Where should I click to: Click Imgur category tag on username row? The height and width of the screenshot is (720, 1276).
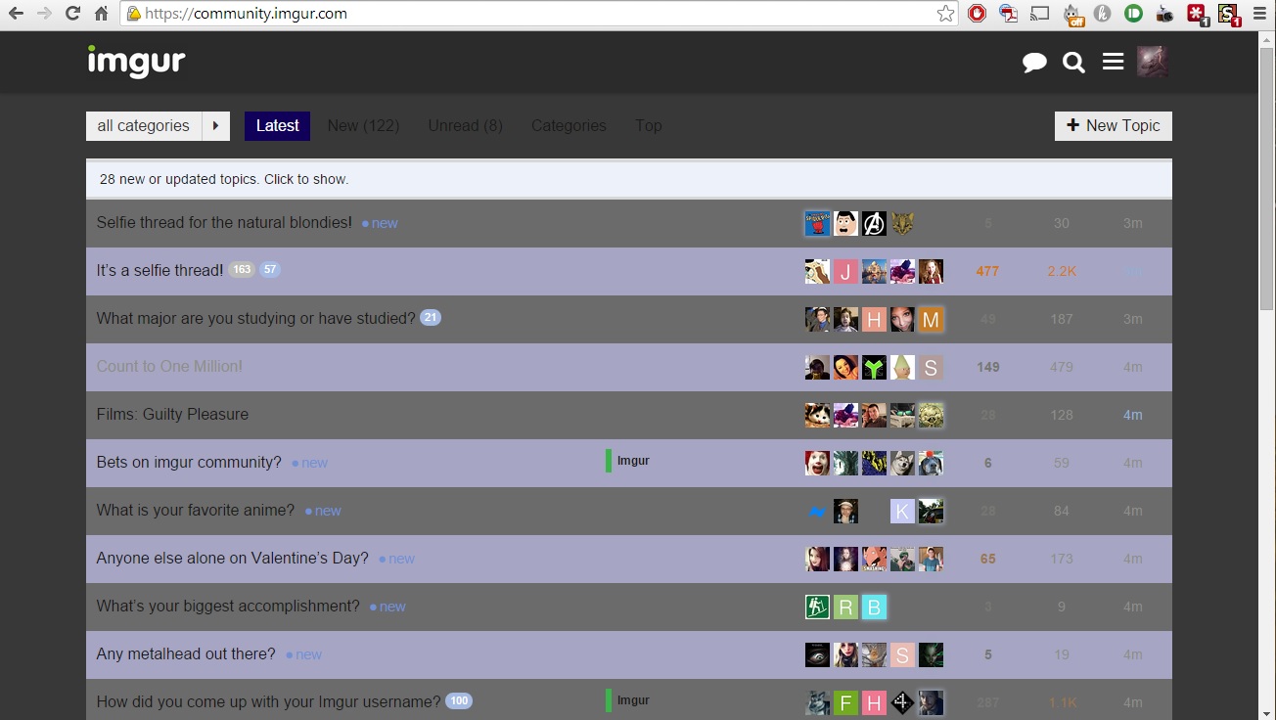point(628,699)
